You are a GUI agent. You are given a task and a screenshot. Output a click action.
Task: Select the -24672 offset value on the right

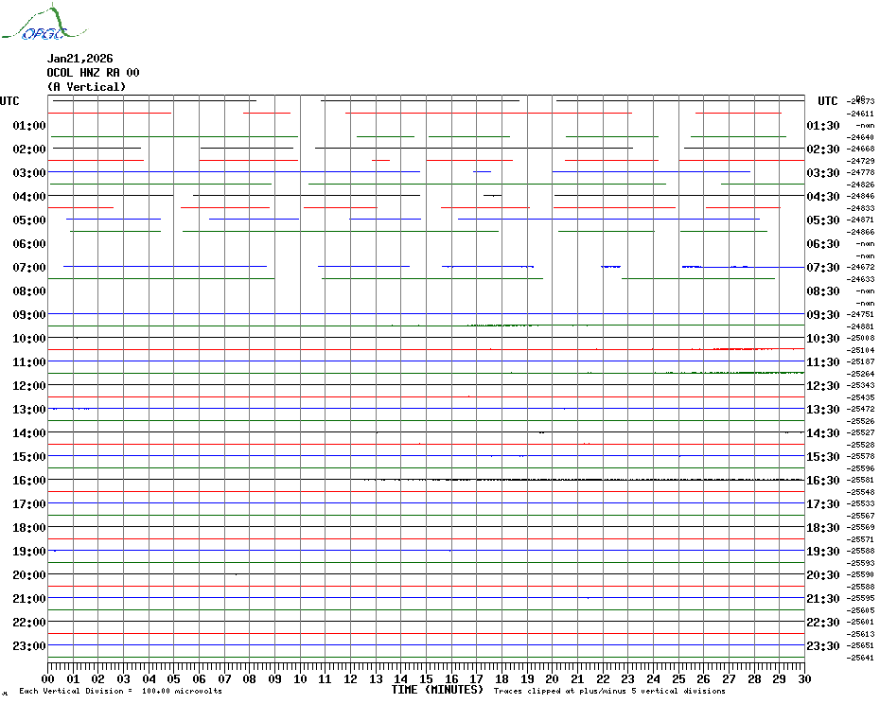click(x=860, y=267)
